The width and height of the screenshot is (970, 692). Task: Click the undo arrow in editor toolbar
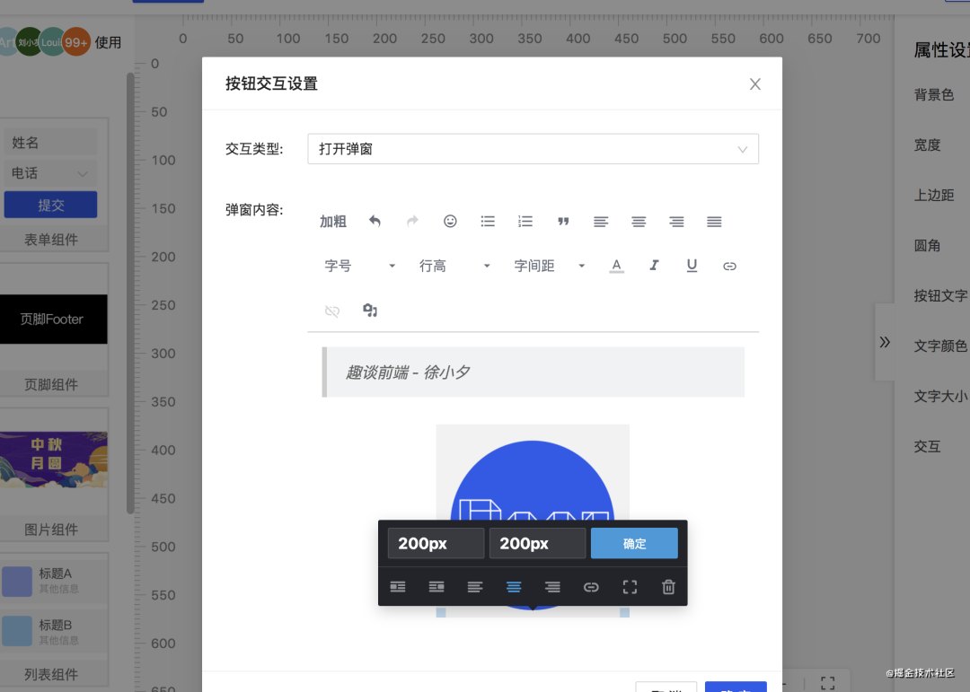click(375, 222)
